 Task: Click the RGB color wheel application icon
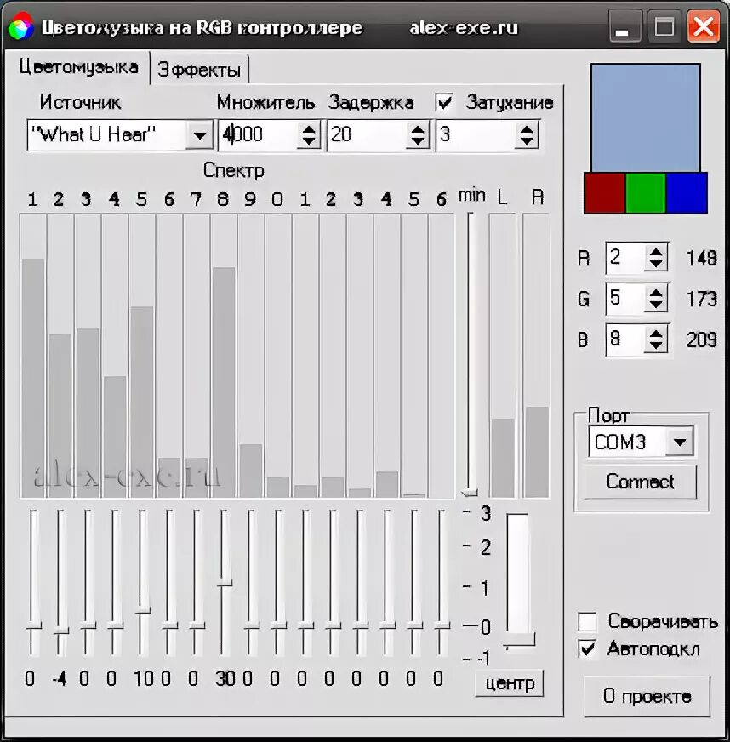click(x=20, y=27)
